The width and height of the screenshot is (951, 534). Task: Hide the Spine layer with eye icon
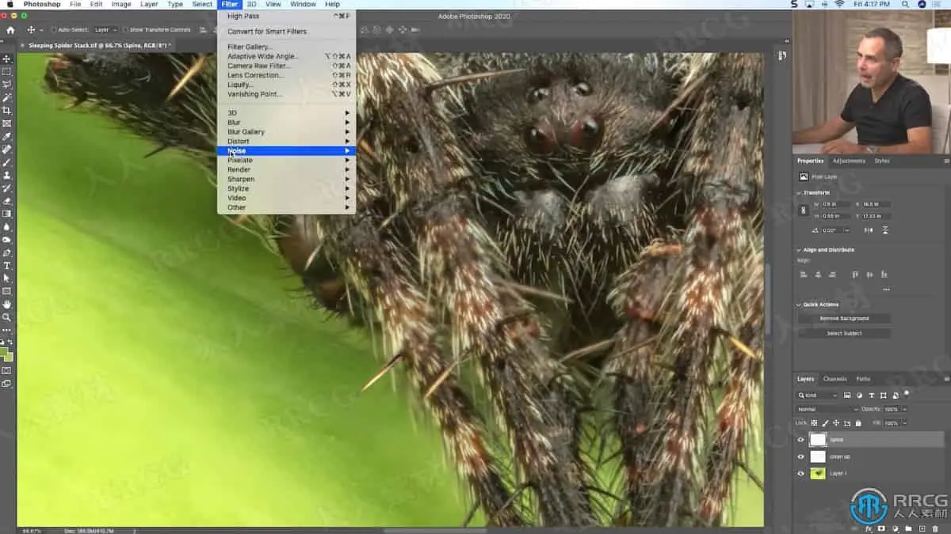tap(800, 440)
